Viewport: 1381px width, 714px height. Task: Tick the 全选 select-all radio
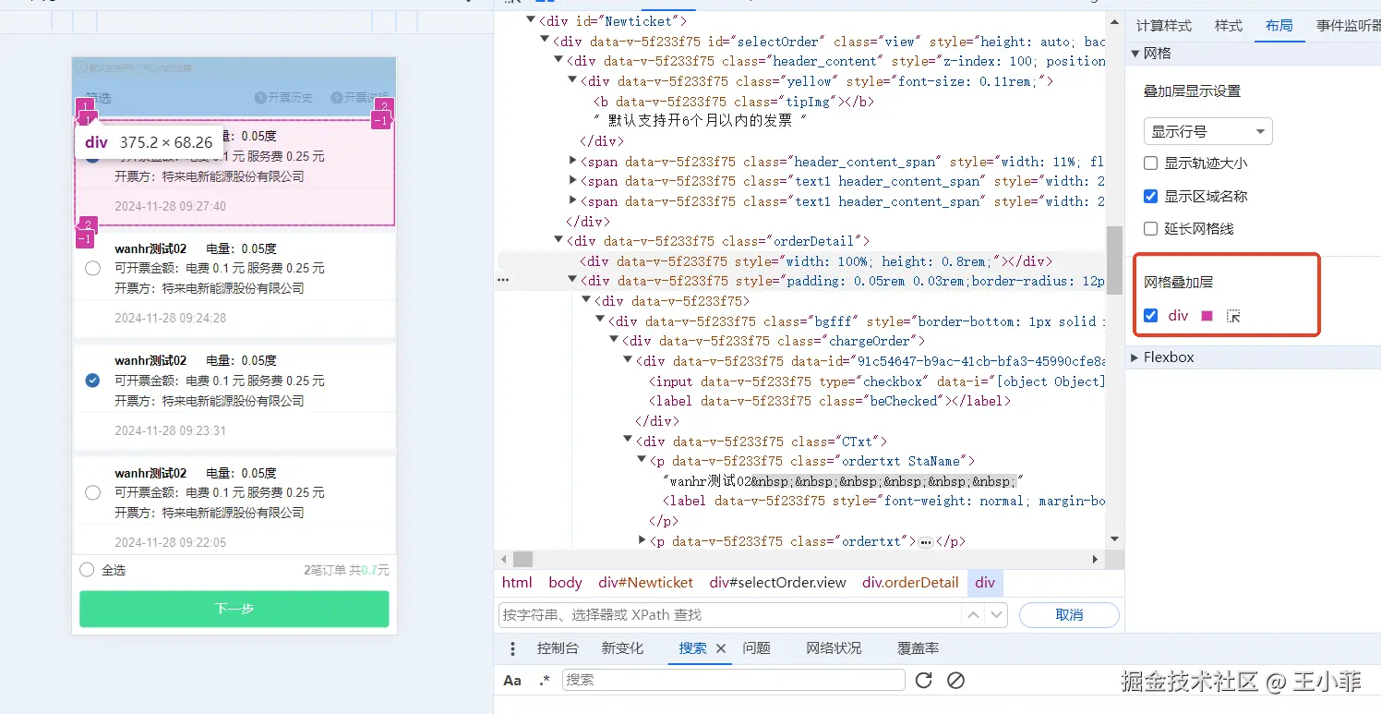pos(87,570)
